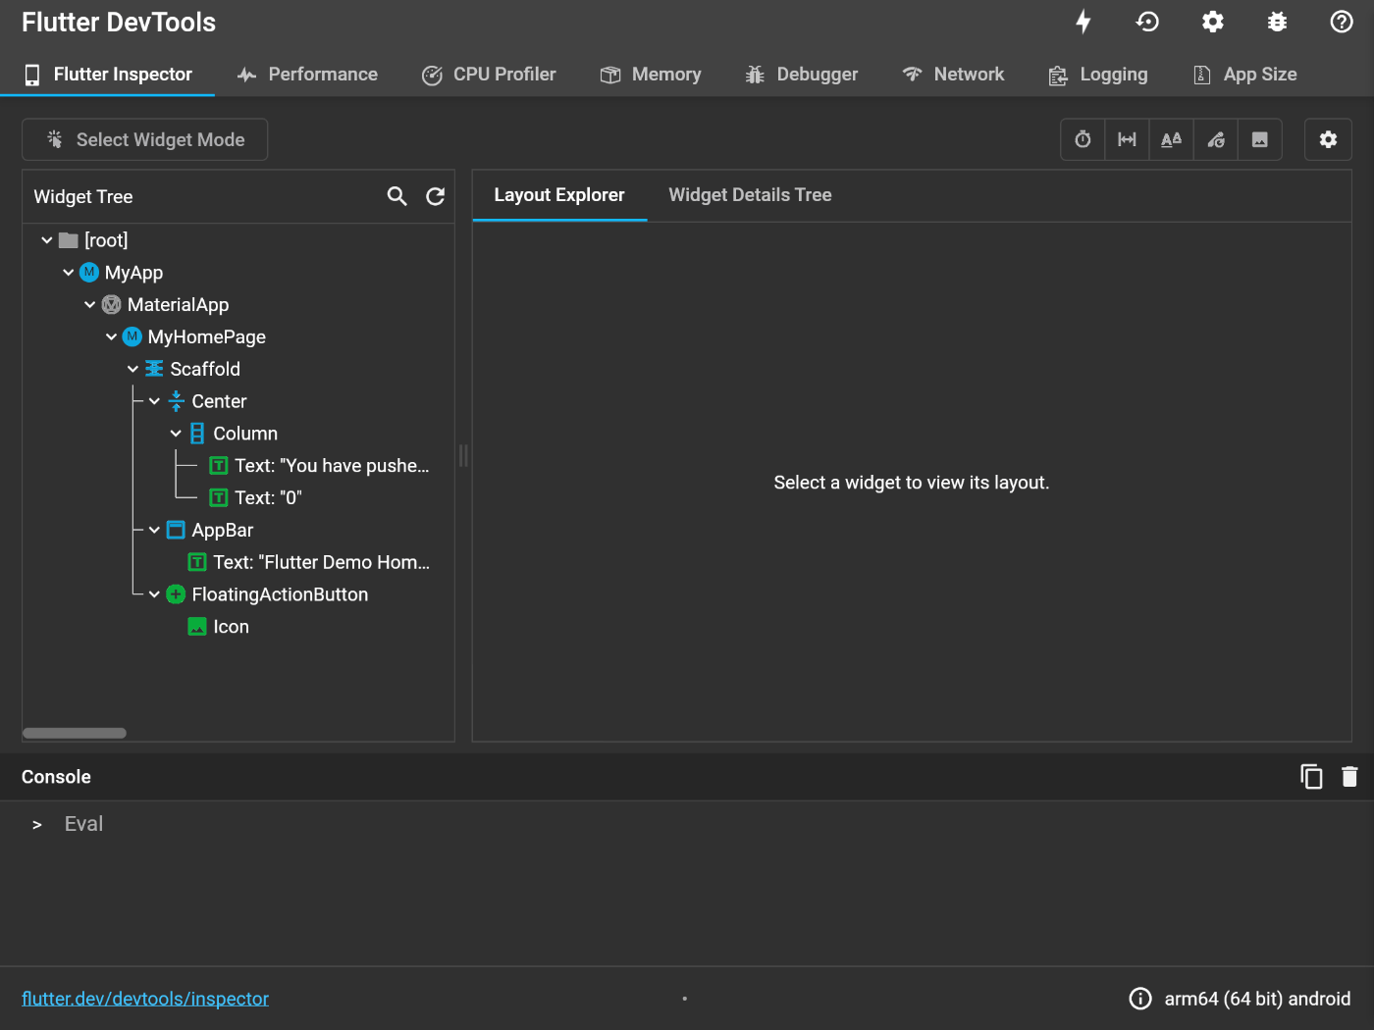The width and height of the screenshot is (1374, 1030).
Task: Select Text "Flutter Demo Hom..." row
Action: pos(309,562)
